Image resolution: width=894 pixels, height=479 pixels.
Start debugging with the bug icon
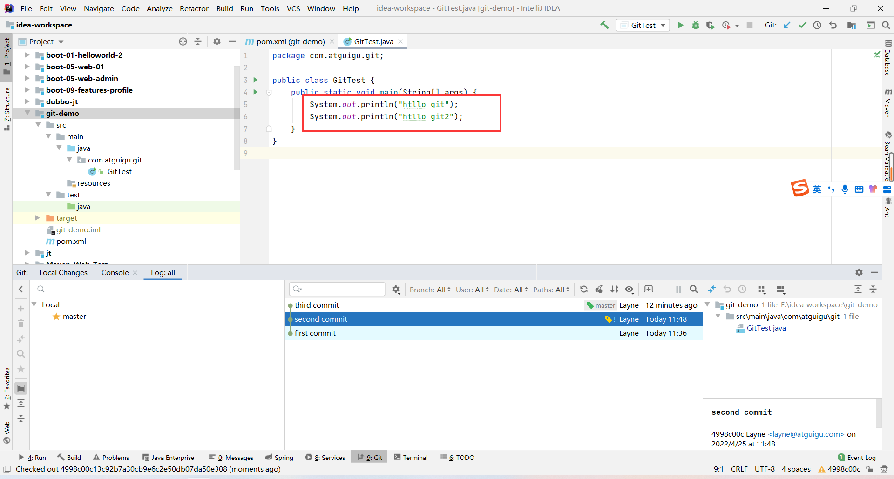[x=695, y=25]
